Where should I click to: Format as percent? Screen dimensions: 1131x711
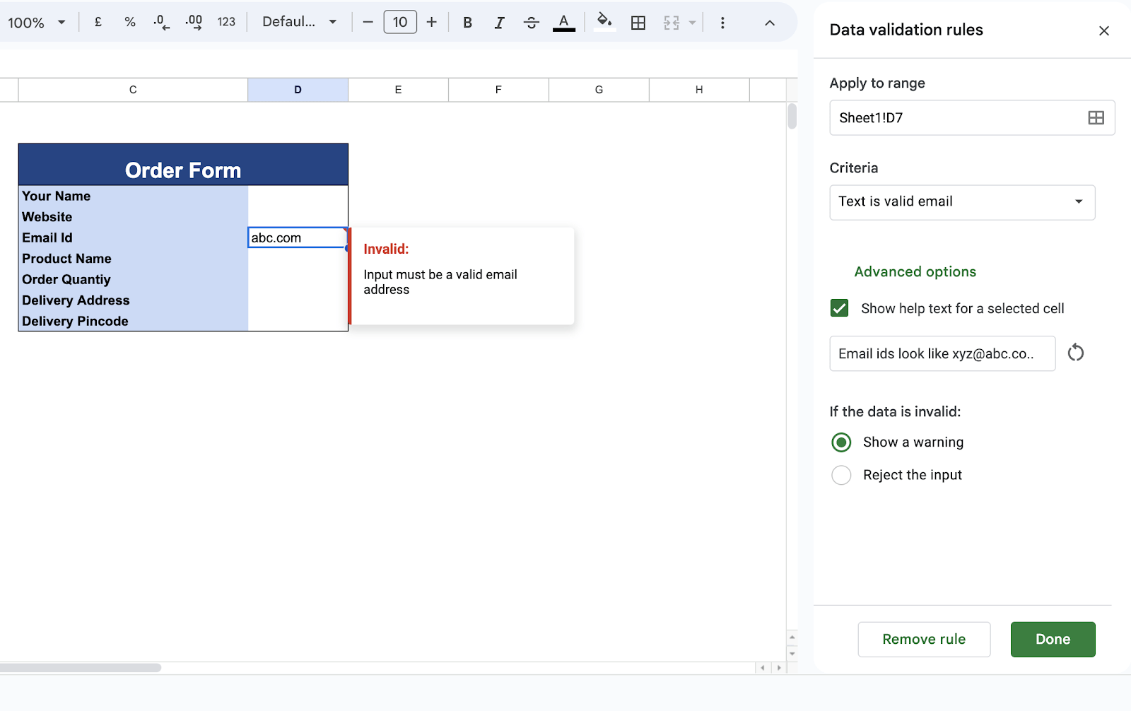pyautogui.click(x=130, y=23)
